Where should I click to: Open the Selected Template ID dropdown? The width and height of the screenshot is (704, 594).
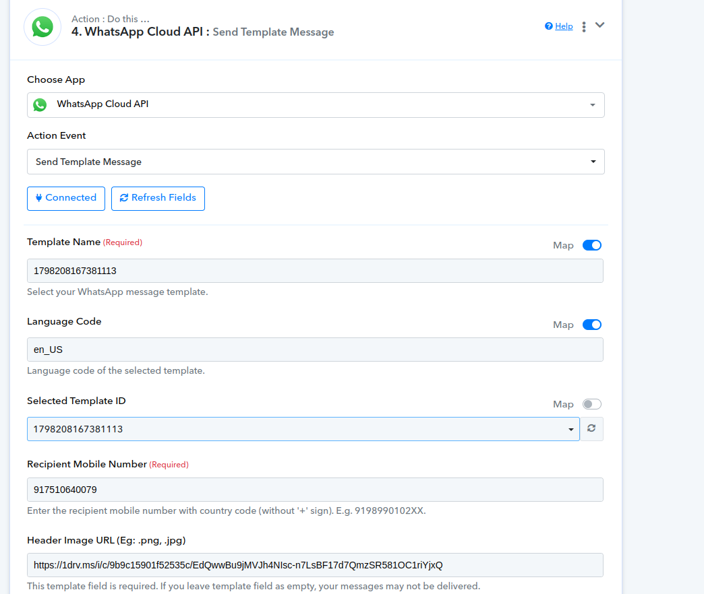click(303, 429)
